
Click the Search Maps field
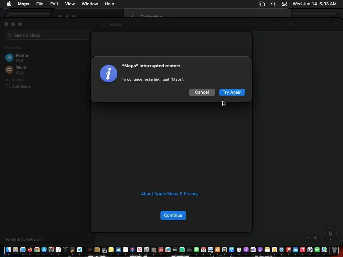47,35
